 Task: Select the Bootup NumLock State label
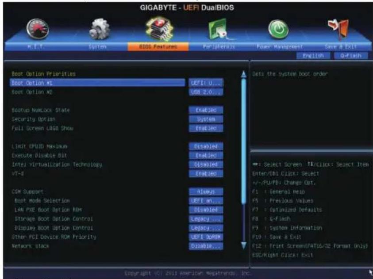click(40, 110)
